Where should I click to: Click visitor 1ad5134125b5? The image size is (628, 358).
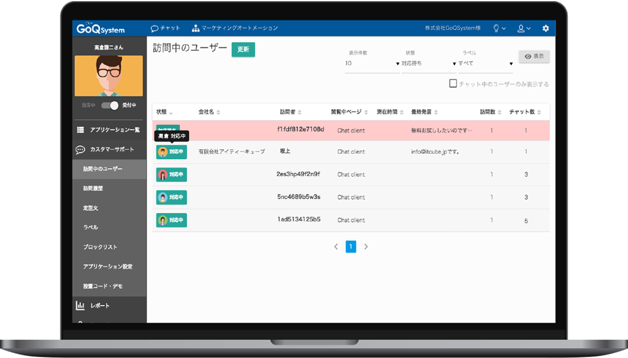point(299,219)
